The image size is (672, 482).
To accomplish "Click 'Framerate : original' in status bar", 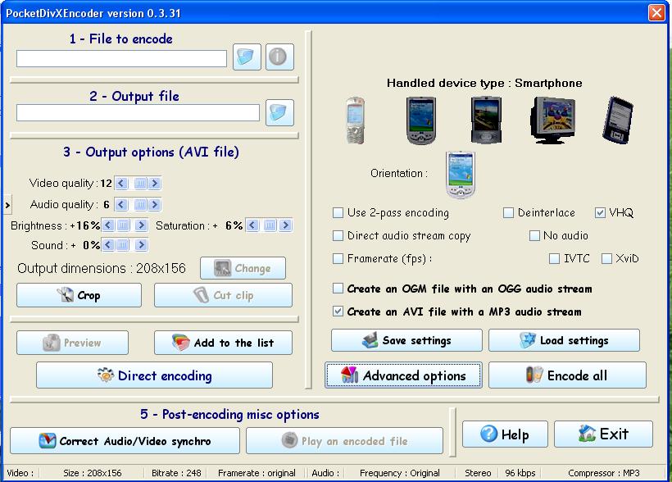I will point(257,473).
